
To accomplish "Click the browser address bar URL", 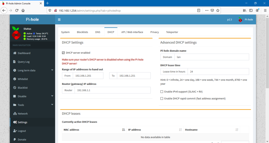I will click(x=90, y=10).
